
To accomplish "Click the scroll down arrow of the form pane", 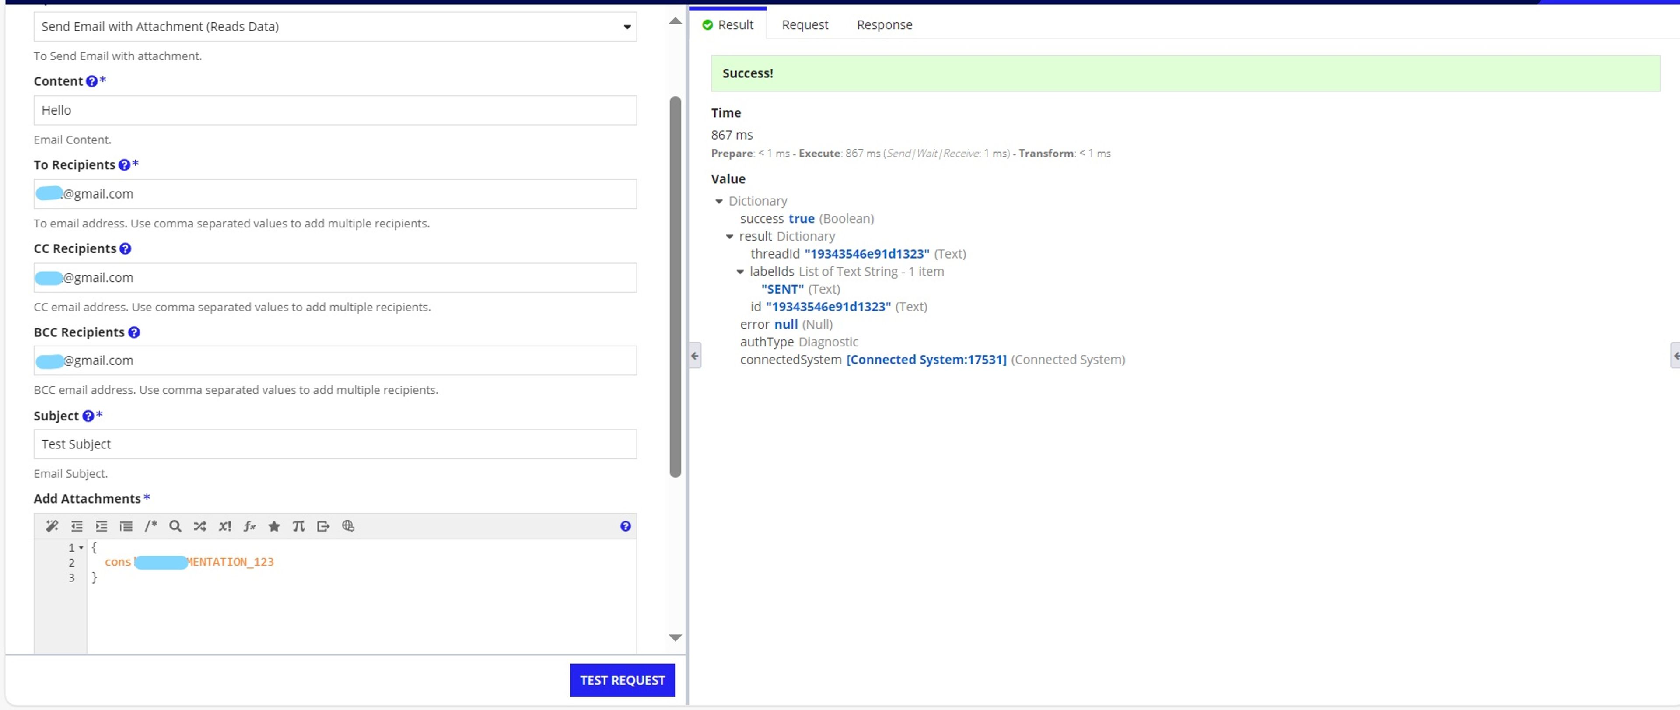I will (675, 638).
